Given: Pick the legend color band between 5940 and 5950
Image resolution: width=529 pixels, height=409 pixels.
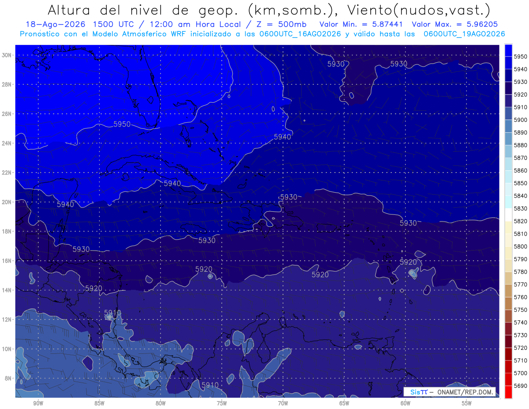Looking at the screenshot, I should click(x=508, y=63).
